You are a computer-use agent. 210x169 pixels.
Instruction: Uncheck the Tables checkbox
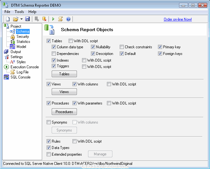(49, 41)
